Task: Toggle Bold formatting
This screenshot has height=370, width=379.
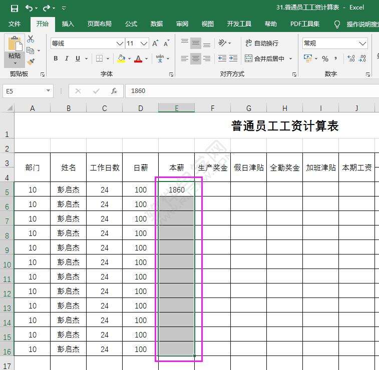Action: tap(56, 58)
